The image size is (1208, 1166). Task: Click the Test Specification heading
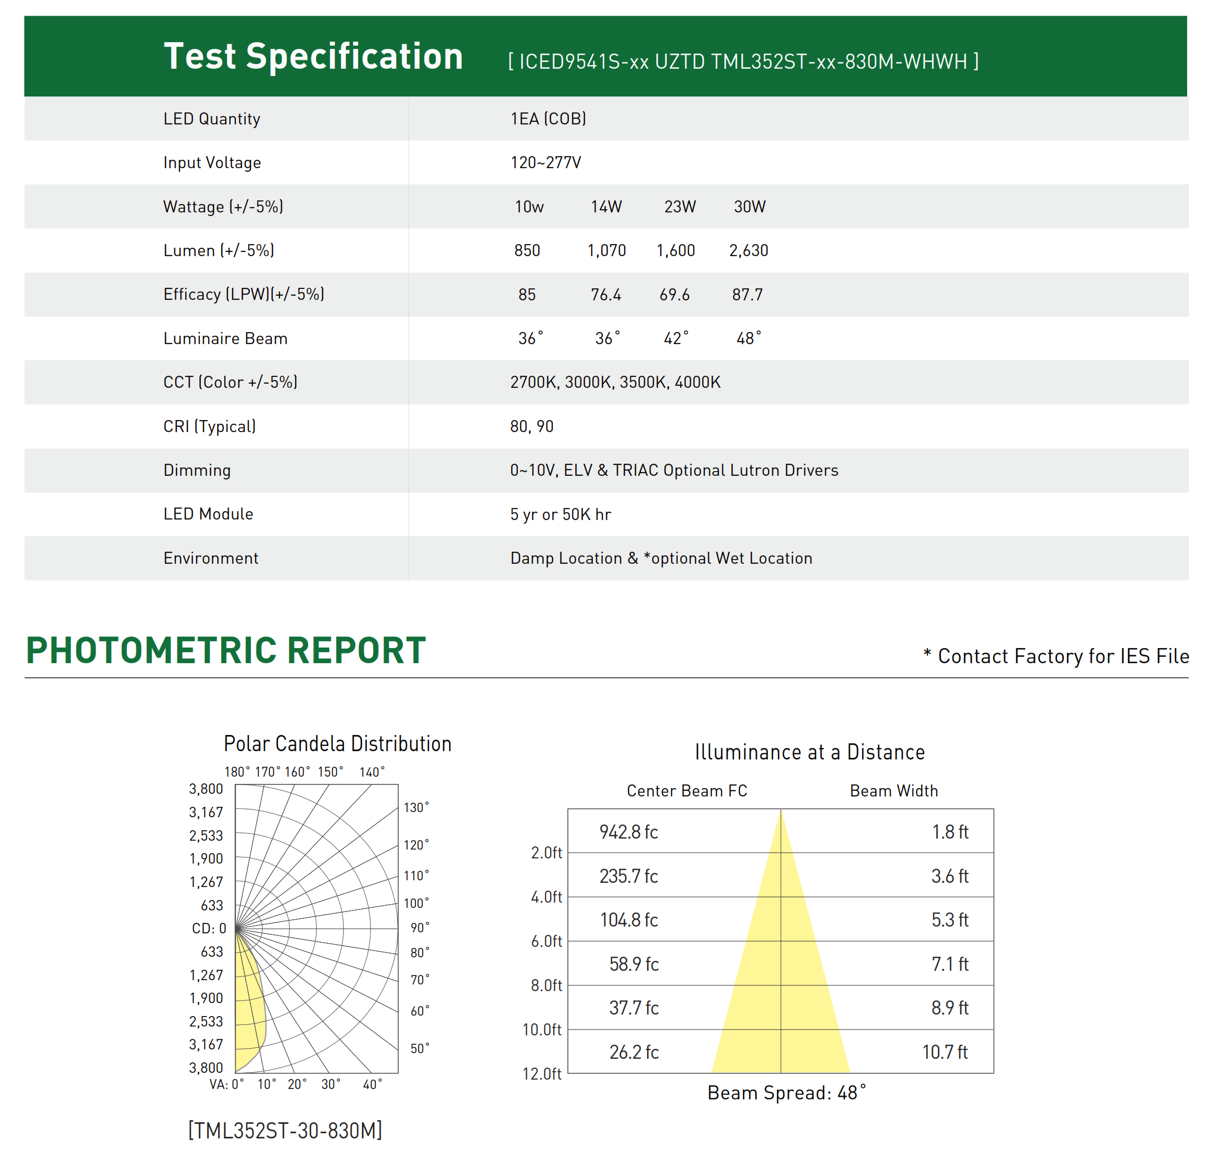coord(313,57)
